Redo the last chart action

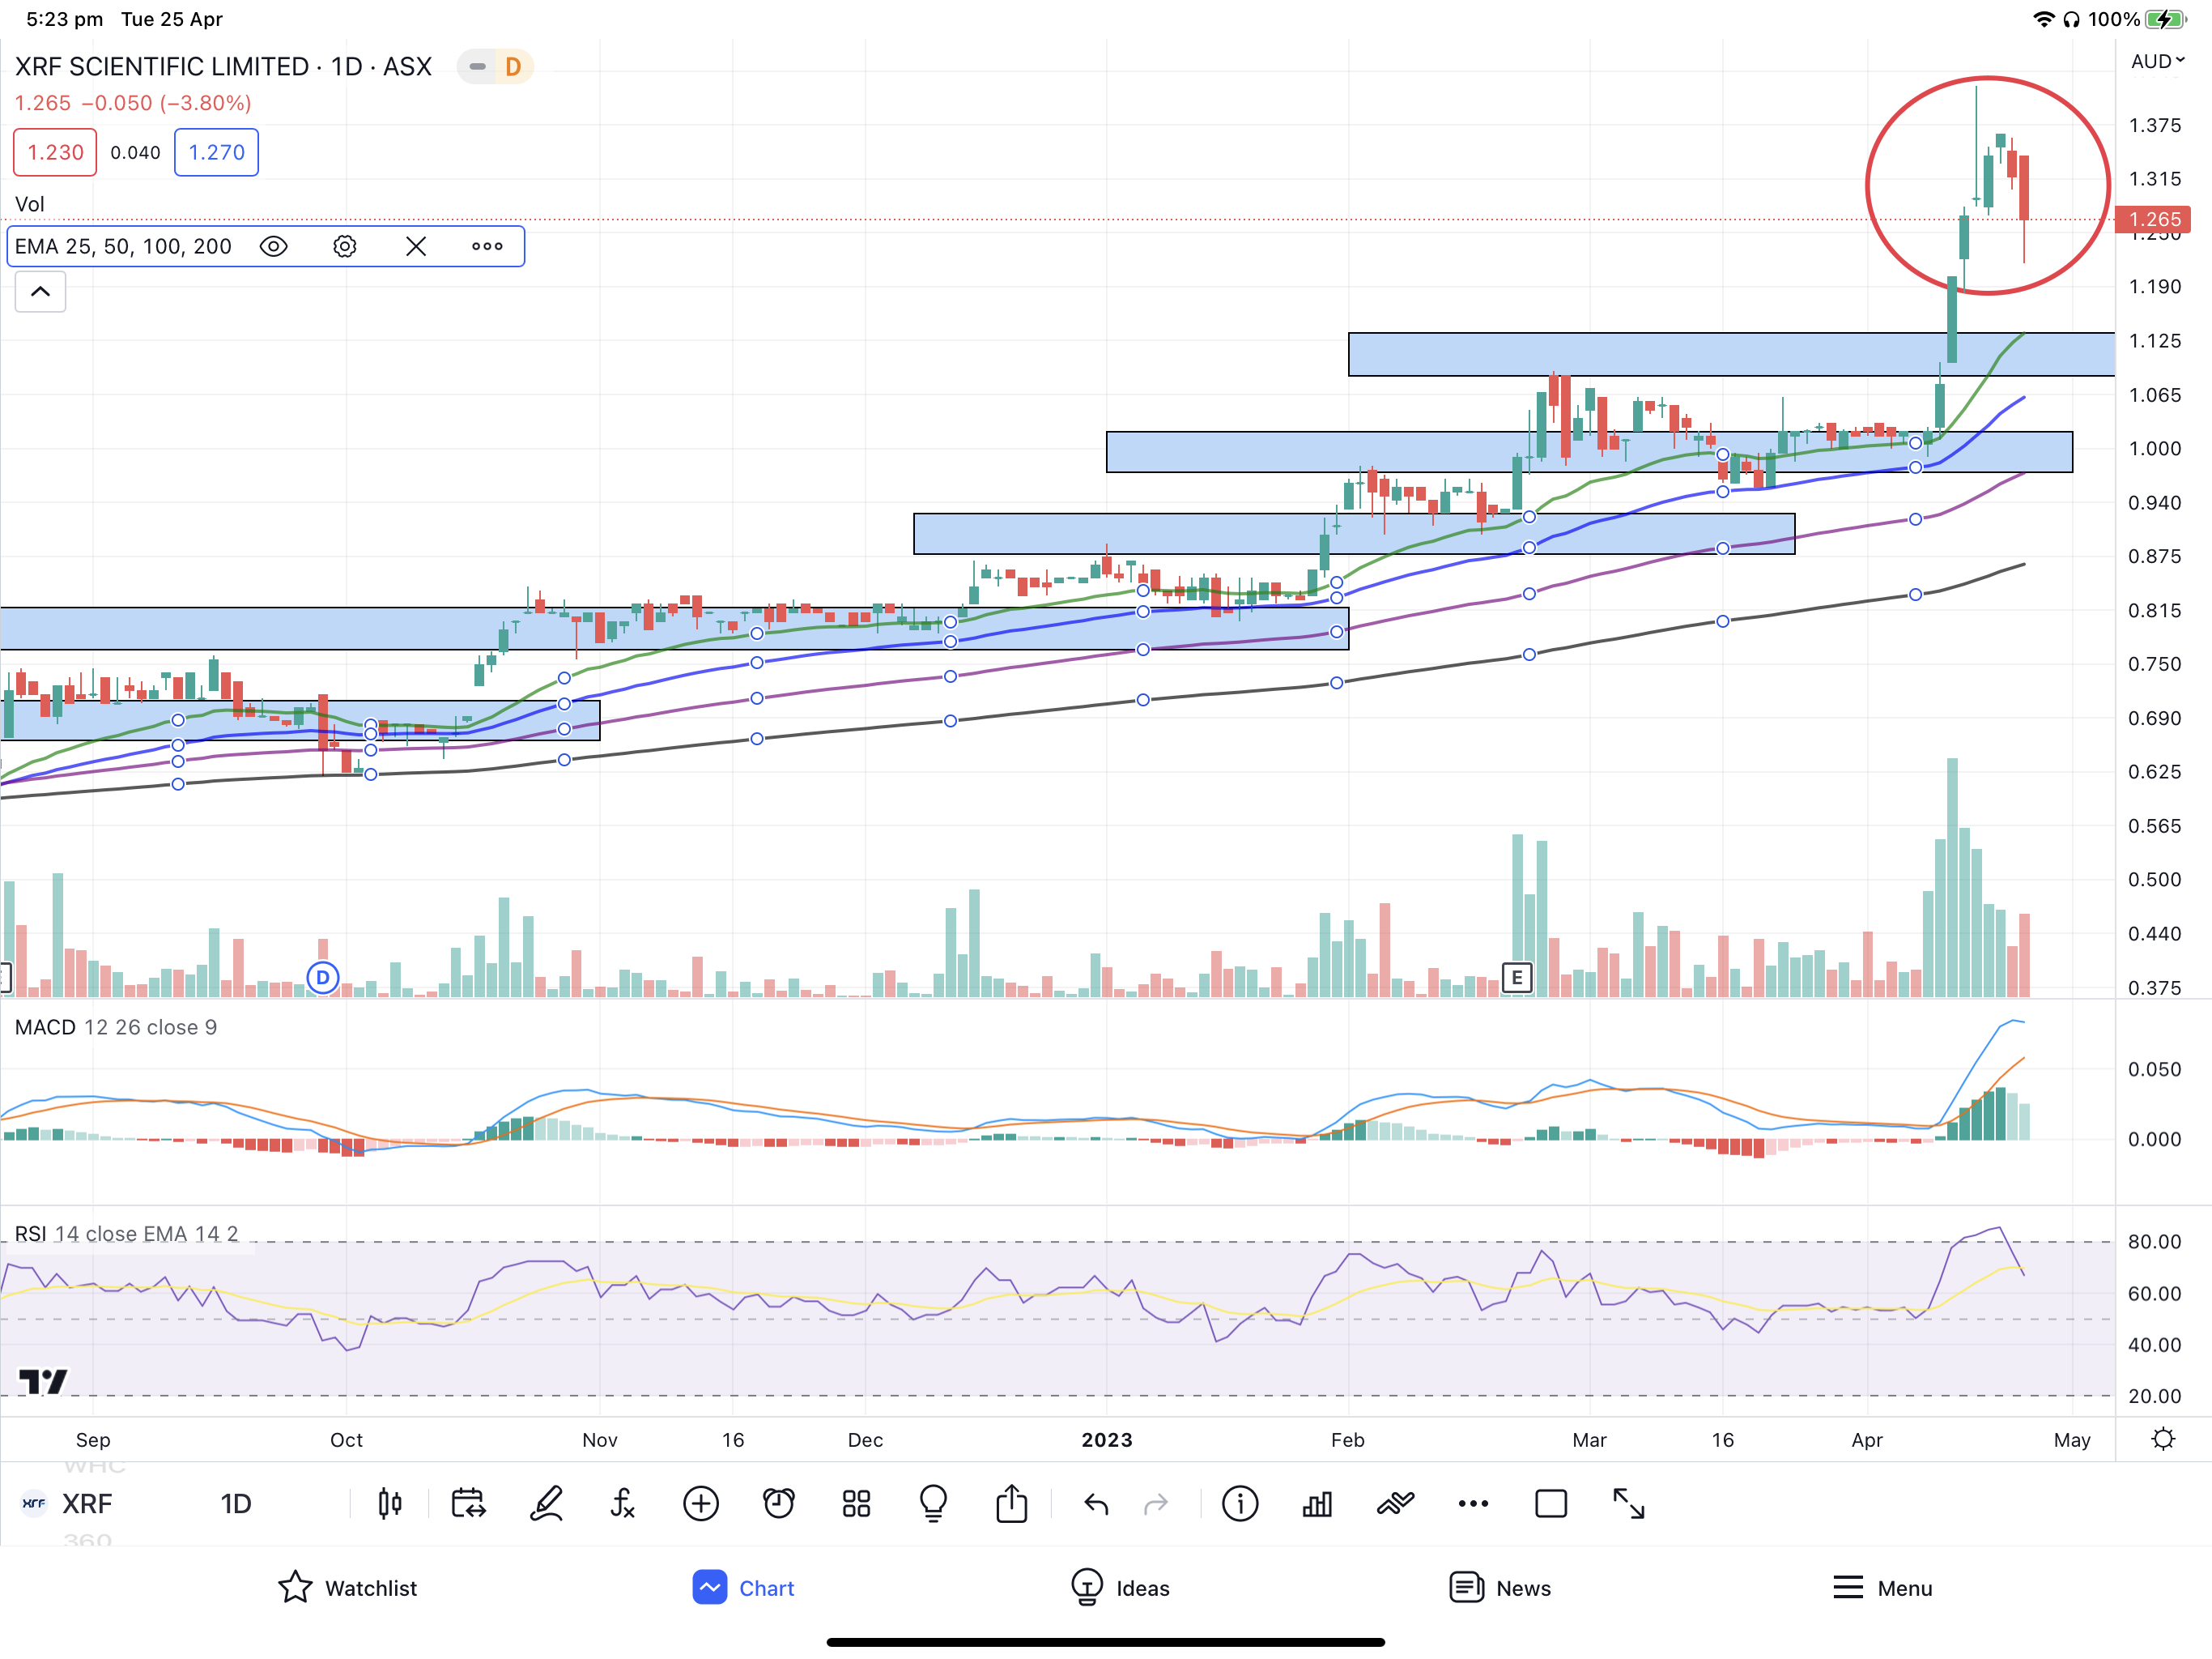coord(1156,1504)
